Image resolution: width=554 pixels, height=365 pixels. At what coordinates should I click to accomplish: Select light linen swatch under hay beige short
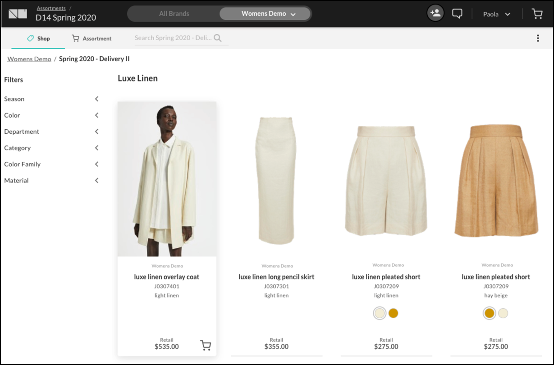tap(503, 313)
